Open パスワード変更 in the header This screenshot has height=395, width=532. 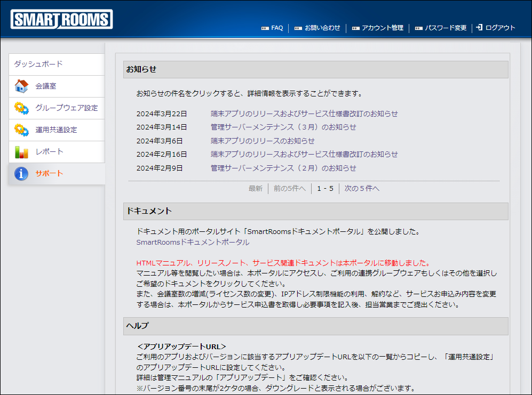446,28
